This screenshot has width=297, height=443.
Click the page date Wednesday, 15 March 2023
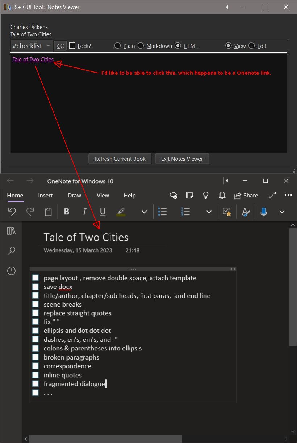(78, 250)
